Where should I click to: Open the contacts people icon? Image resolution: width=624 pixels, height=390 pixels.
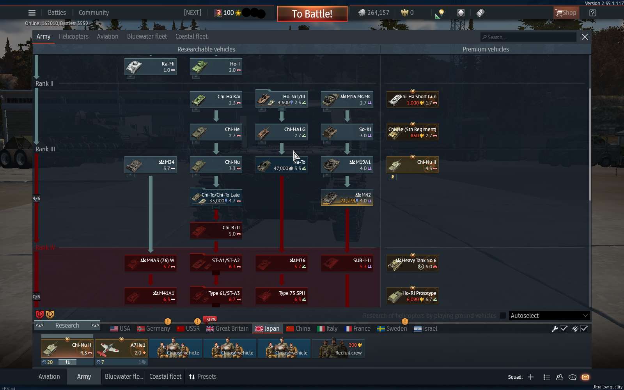560,377
